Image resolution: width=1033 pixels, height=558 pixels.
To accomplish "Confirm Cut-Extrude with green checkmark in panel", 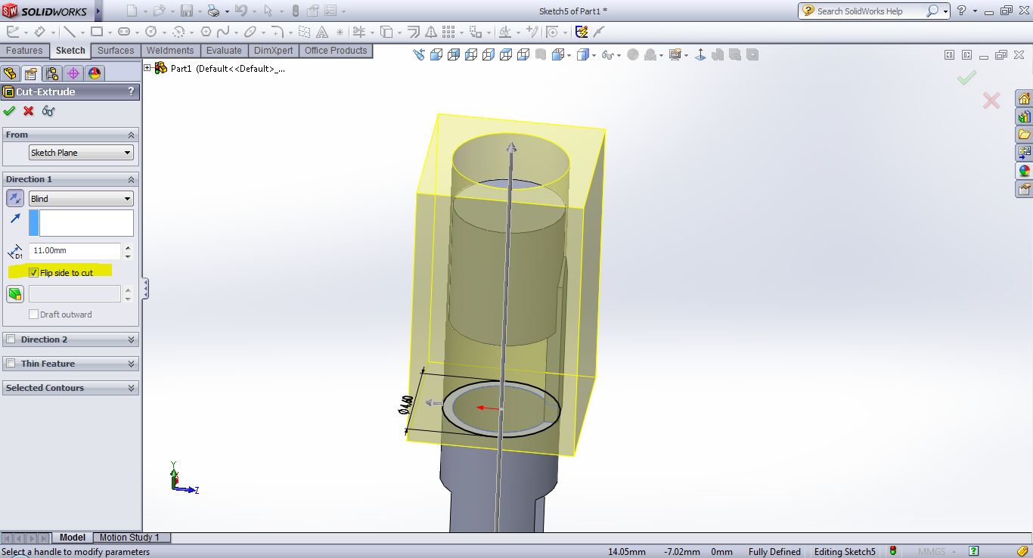I will click(x=9, y=111).
